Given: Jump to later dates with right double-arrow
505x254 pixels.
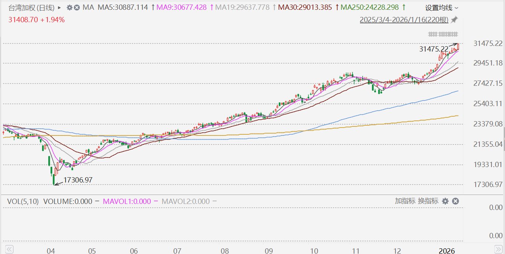Looking at the screenshot, I should pos(498,249).
